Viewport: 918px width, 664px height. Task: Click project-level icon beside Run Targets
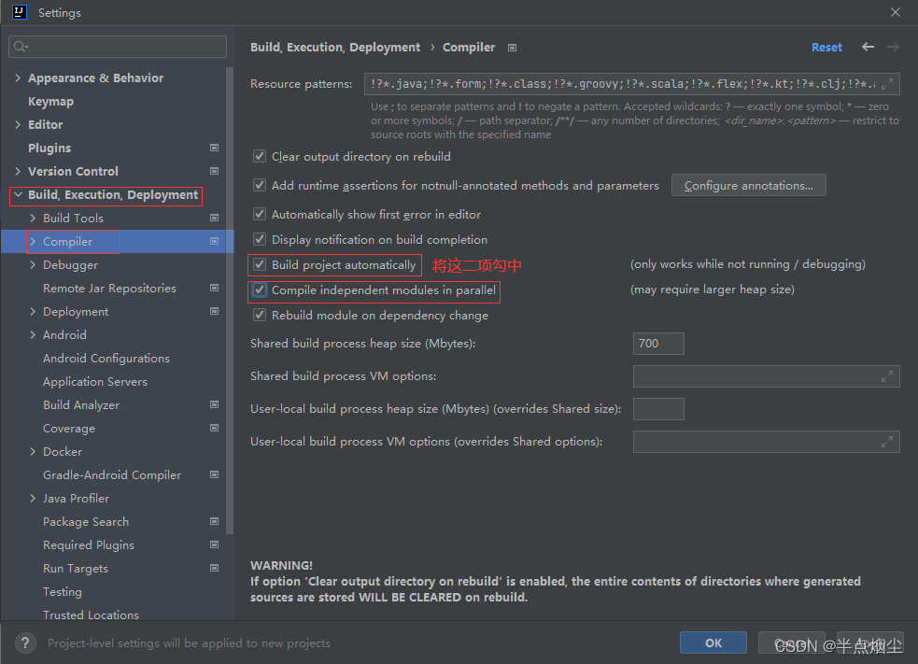click(214, 568)
